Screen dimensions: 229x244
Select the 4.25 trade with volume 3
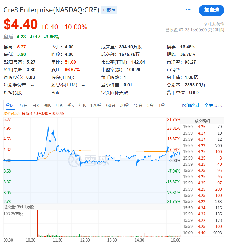pos(202,158)
